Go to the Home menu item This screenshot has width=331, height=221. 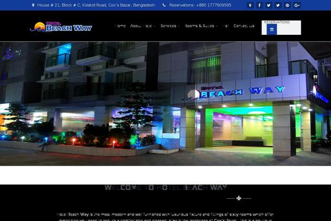(120, 26)
